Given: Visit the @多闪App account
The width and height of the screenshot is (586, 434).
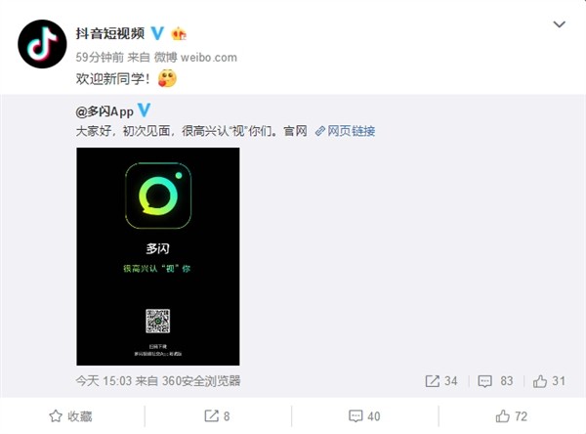Looking at the screenshot, I should click(x=105, y=111).
